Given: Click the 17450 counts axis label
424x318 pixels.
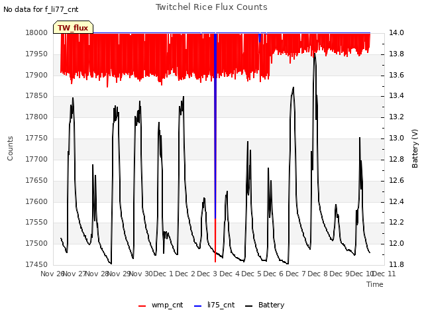Looking at the screenshot, I should point(36,264).
